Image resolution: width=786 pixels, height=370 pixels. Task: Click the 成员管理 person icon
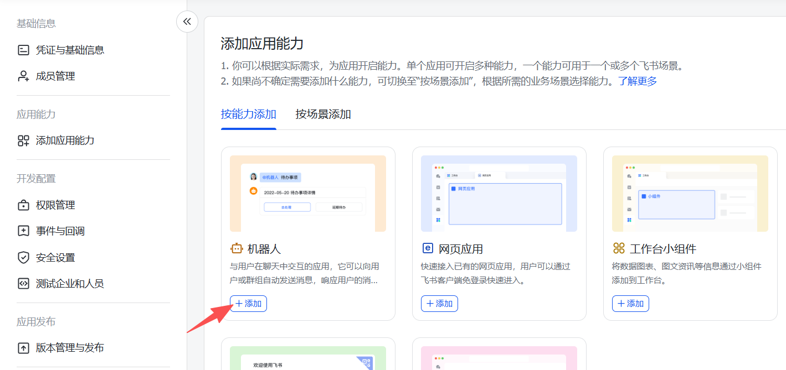point(23,76)
